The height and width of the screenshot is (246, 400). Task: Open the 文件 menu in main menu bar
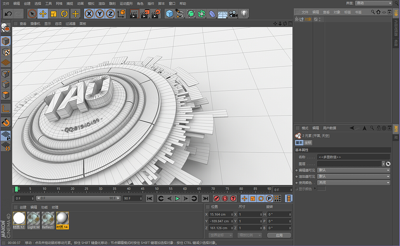tap(6, 3)
